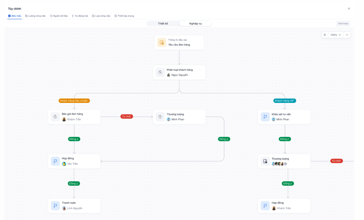The image size is (364, 220).
Task: Click Đồng ý label above Thanh toán
Action: [74, 184]
